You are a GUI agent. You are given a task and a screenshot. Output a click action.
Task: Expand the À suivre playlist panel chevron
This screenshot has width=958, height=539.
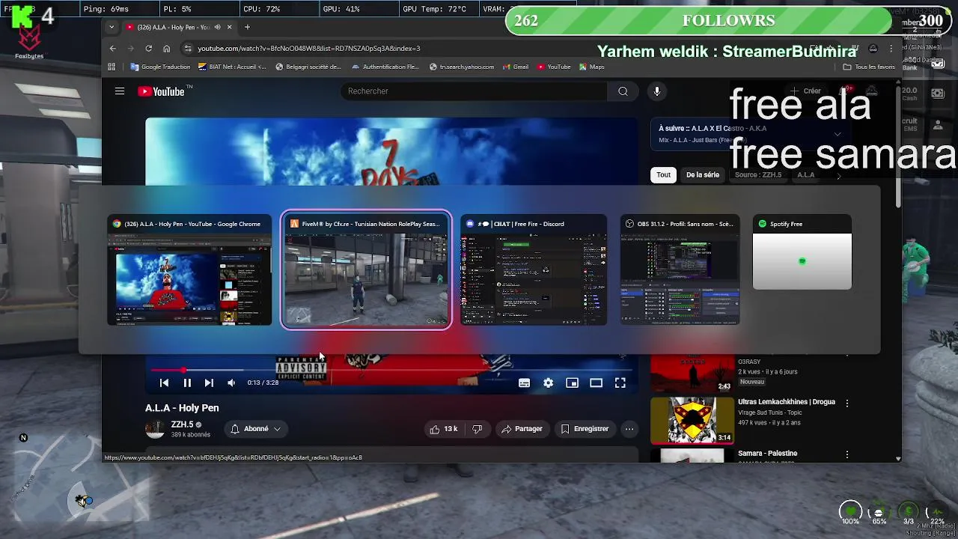click(837, 135)
